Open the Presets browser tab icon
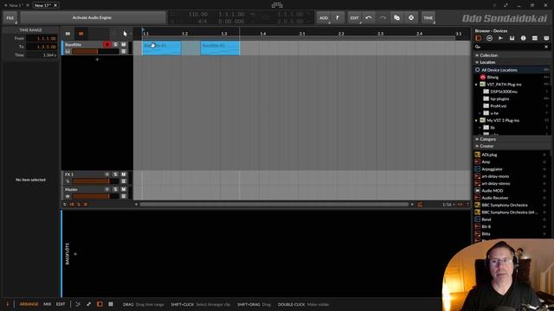This screenshot has height=311, width=554. 489,38
